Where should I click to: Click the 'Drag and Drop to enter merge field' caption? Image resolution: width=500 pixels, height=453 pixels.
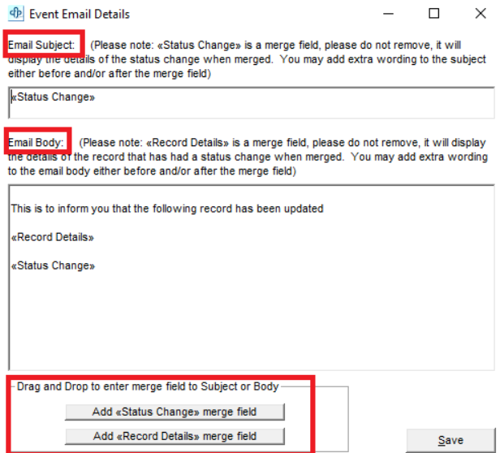(x=148, y=386)
